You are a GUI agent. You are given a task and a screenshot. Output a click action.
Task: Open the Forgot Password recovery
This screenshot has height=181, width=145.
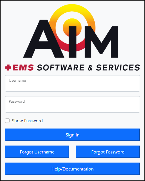108,152
